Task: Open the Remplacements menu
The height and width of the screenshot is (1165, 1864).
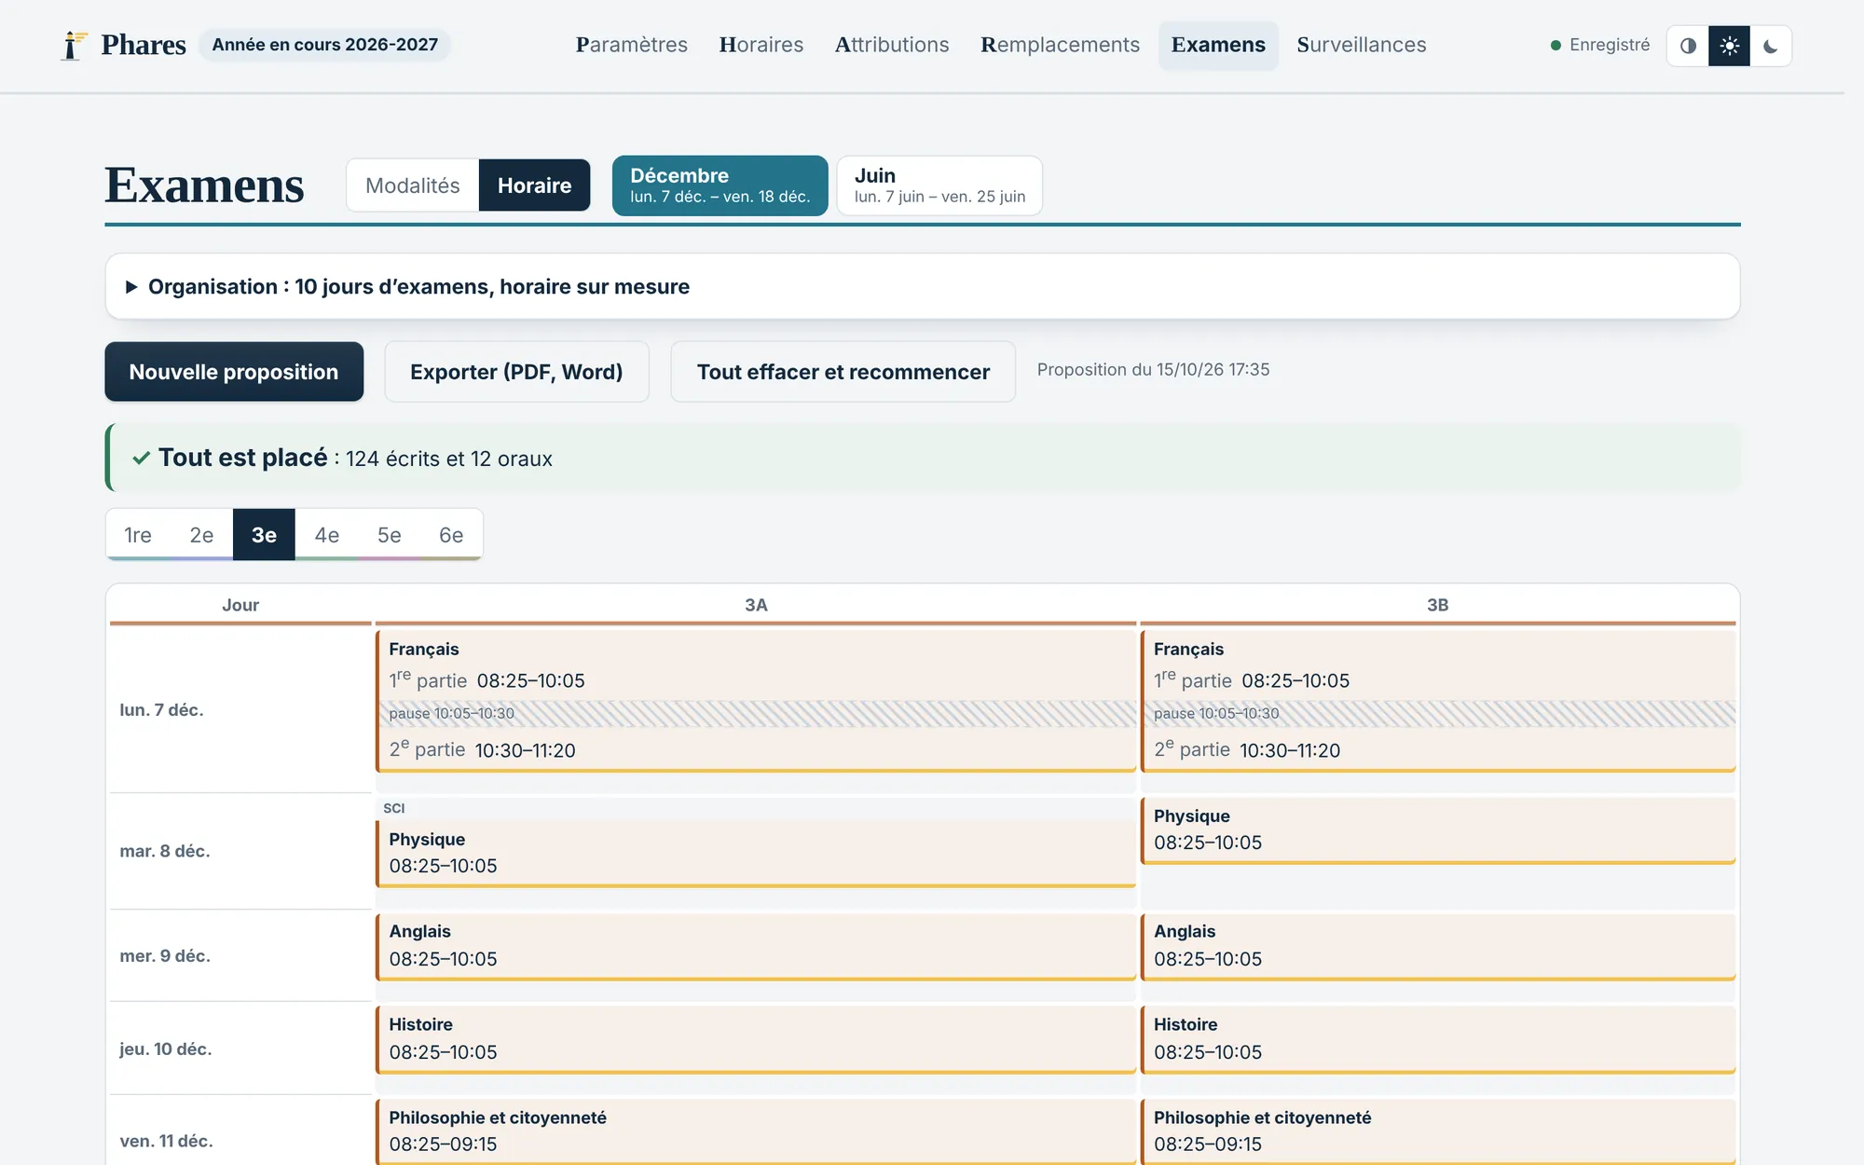Action: (x=1060, y=45)
